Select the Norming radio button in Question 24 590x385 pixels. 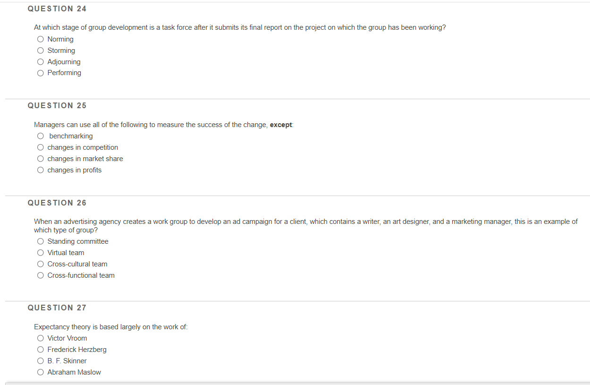click(40, 39)
